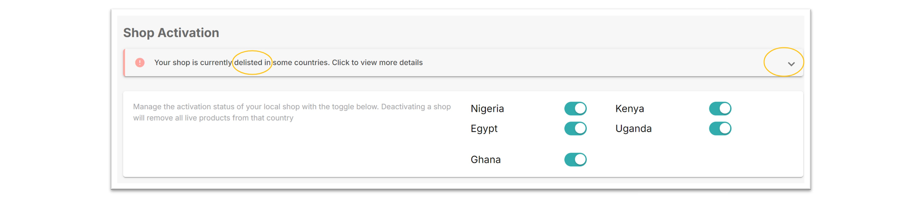Click "Deactivating a shop" phrase in description
903x199 pixels.
tap(416, 107)
